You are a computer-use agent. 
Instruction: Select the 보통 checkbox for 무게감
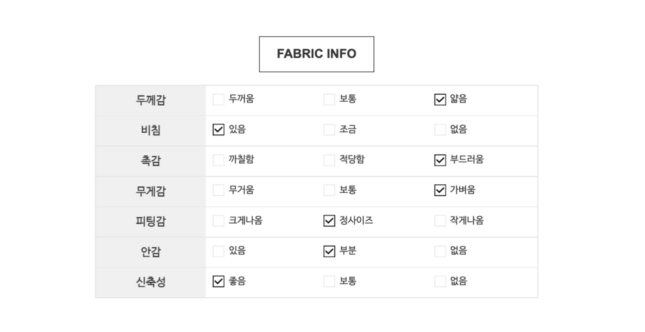(x=329, y=190)
